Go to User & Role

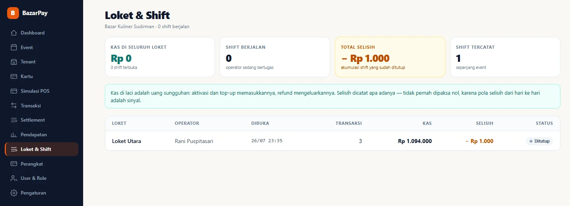(x=42, y=178)
